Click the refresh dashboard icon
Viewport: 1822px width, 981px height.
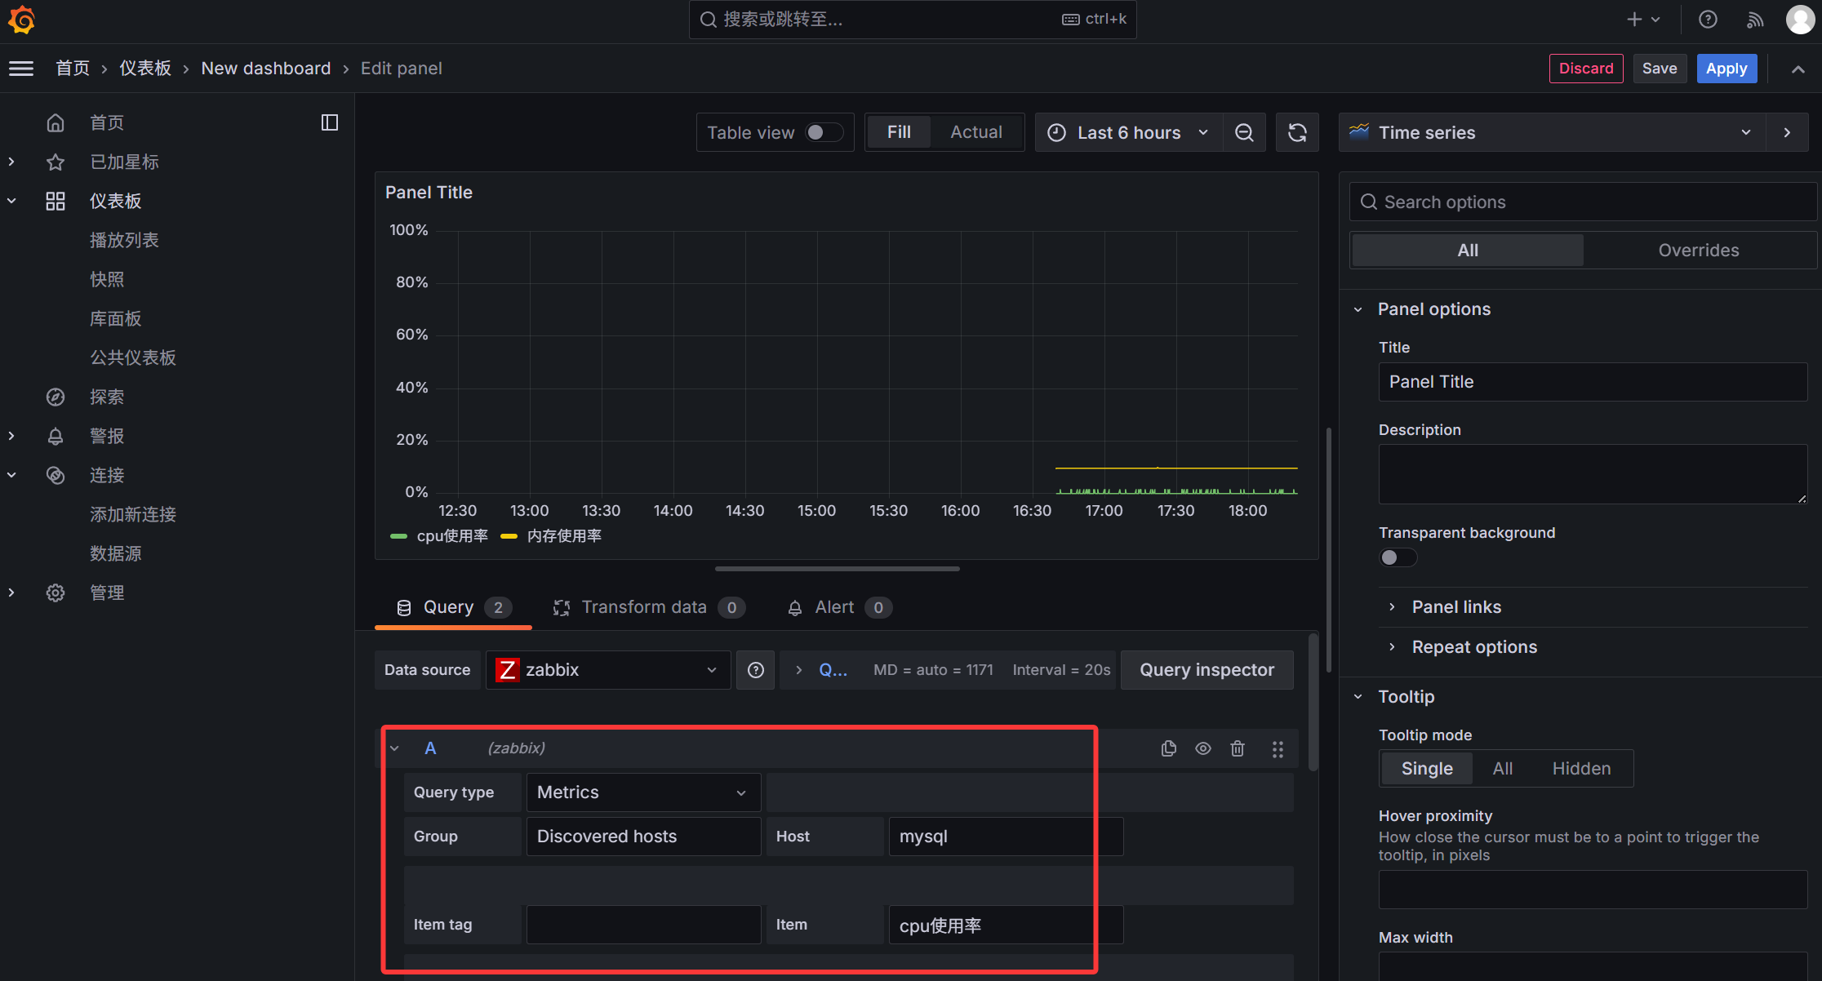pos(1297,132)
